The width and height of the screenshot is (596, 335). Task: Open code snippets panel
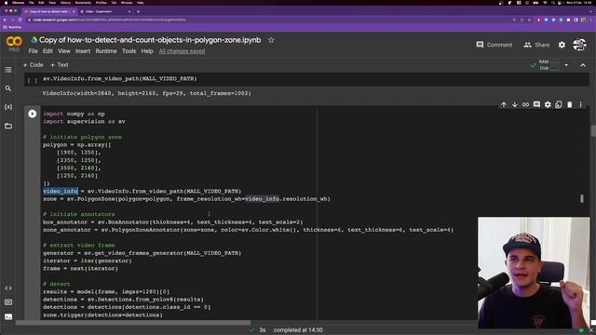8,288
